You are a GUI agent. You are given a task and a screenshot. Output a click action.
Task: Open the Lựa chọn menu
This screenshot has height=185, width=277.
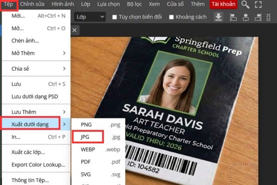(x=108, y=4)
